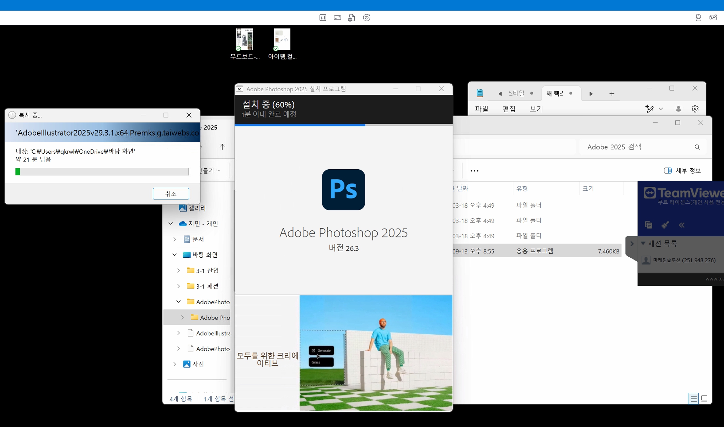Collapse the AdobePhoto folder node
Screen dimensions: 724x427
tap(178, 302)
